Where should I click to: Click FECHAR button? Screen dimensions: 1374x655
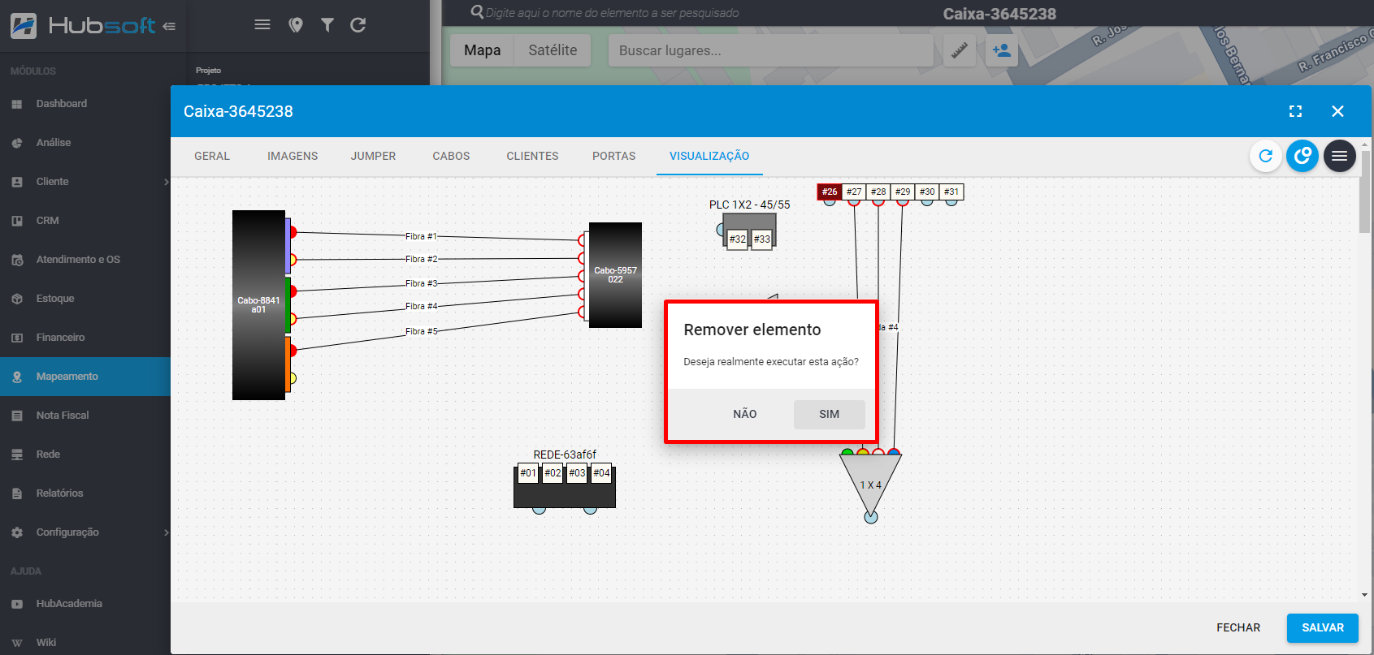point(1238,627)
